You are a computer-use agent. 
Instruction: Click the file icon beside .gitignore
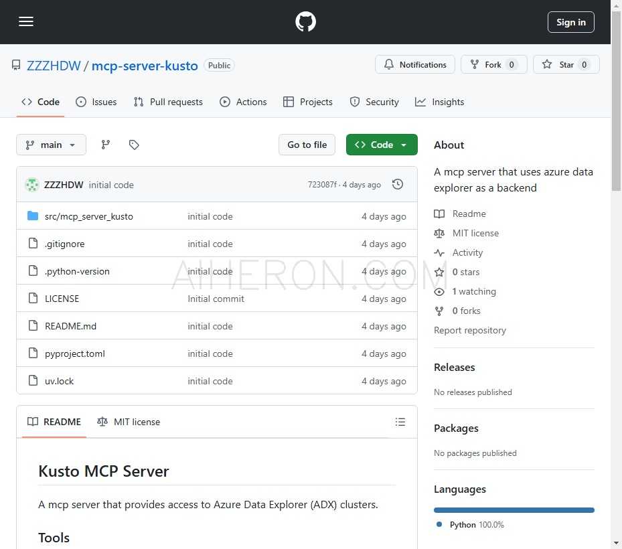pos(33,243)
